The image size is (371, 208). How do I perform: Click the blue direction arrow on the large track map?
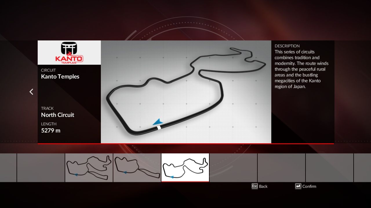[157, 122]
